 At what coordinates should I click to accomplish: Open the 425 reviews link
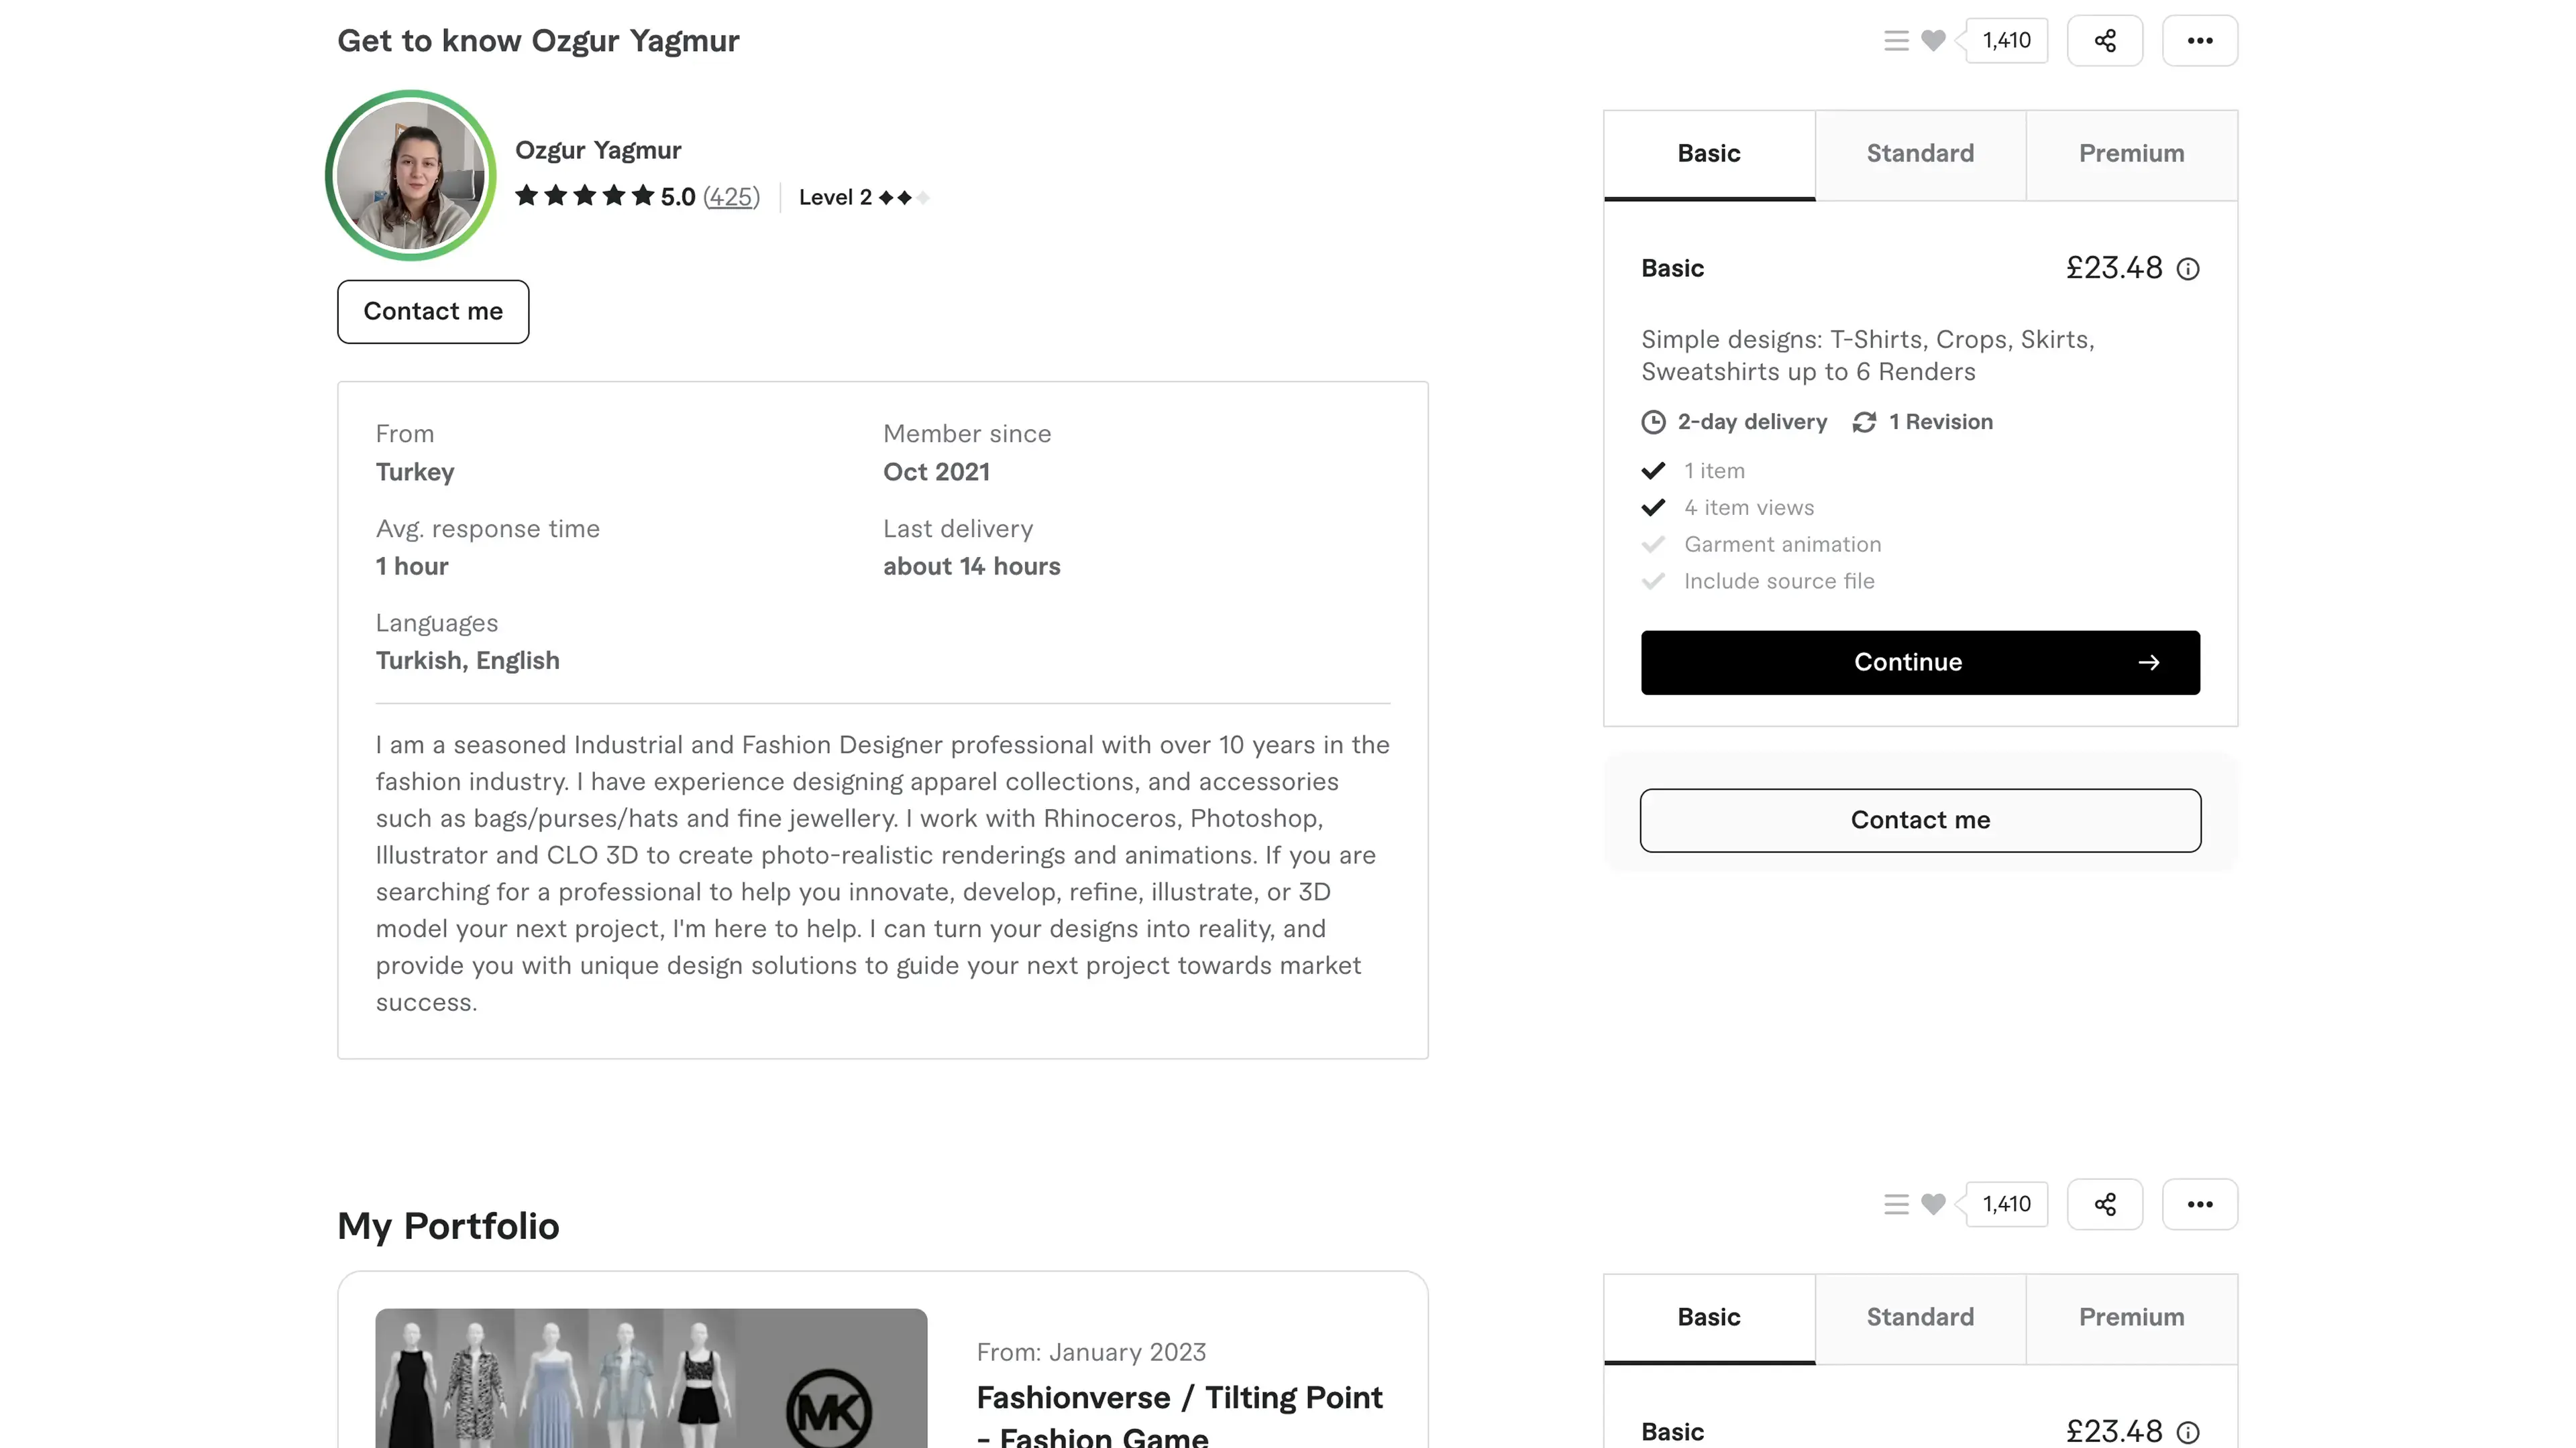(x=731, y=197)
